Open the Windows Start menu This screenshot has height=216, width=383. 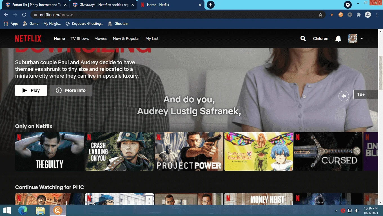point(7,210)
